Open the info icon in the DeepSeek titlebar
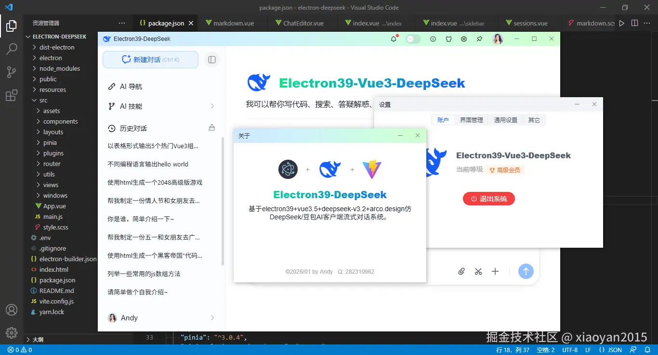Viewport: 658px width, 355px height. click(x=433, y=39)
